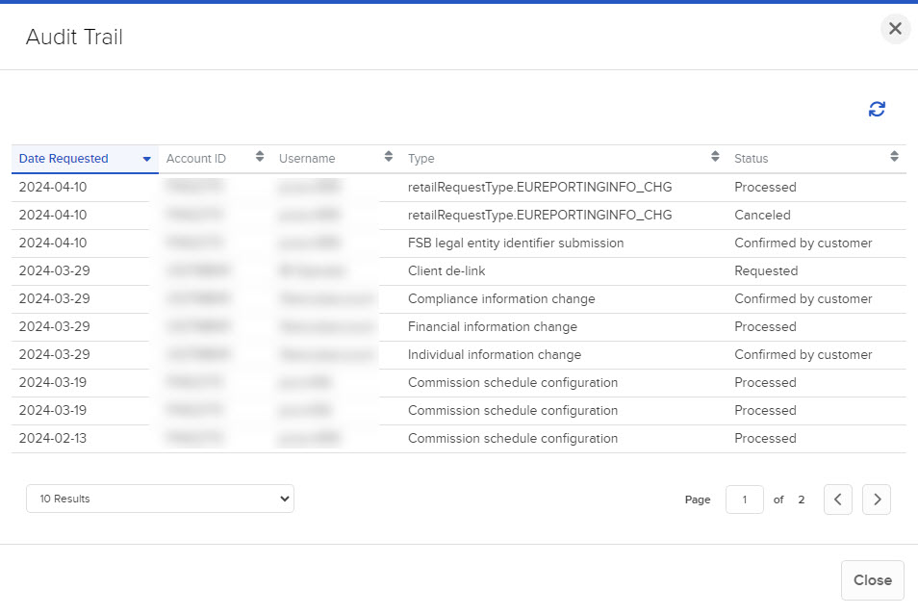Screen dimensions: 918x615
Task: Go to the previous page of results
Action: click(837, 499)
